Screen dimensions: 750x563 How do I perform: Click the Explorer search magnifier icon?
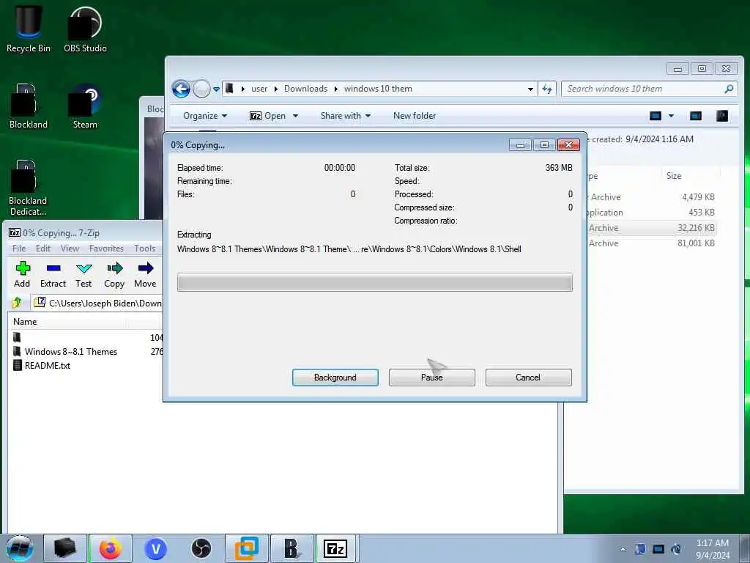click(729, 89)
